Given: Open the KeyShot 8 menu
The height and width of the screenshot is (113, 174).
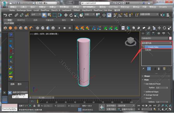Looking at the screenshot, I should (x=87, y=10).
